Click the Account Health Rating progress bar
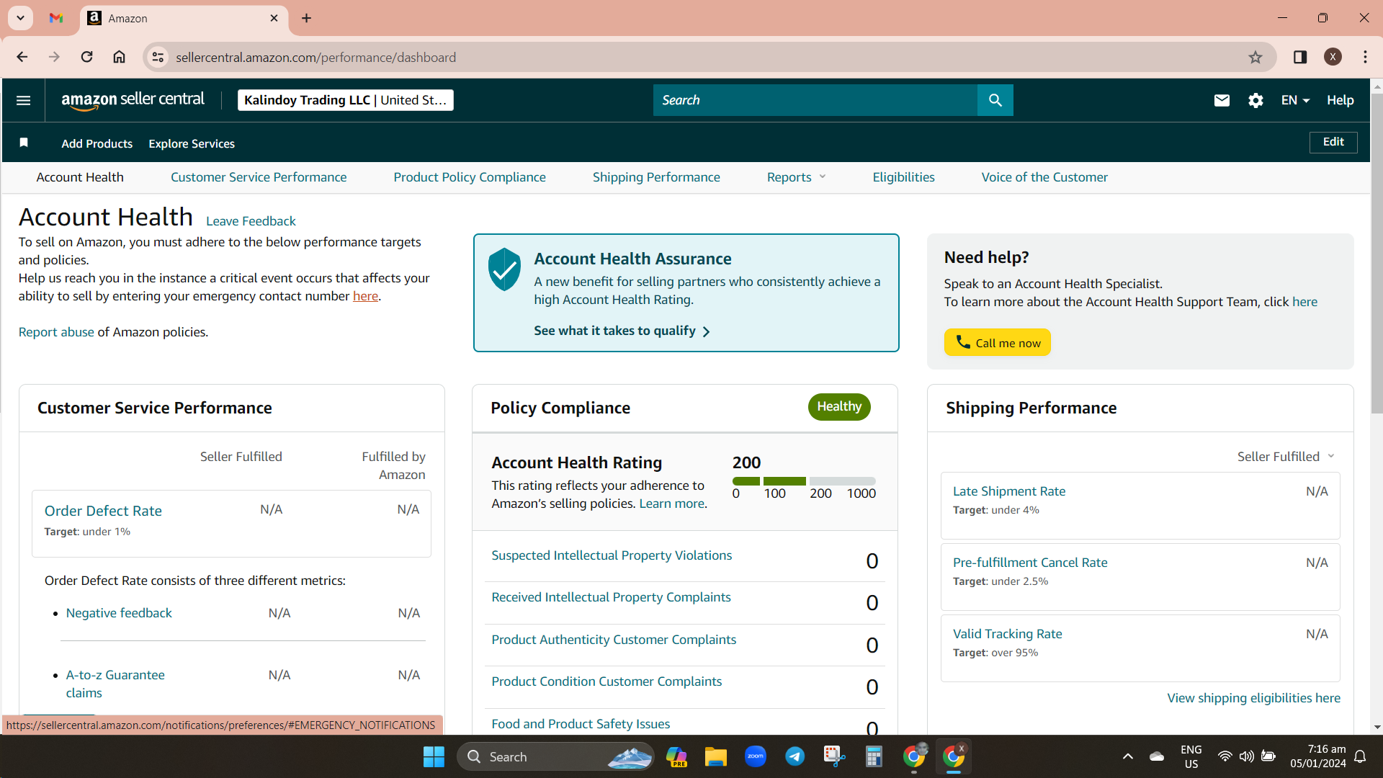The height and width of the screenshot is (778, 1383). click(804, 481)
